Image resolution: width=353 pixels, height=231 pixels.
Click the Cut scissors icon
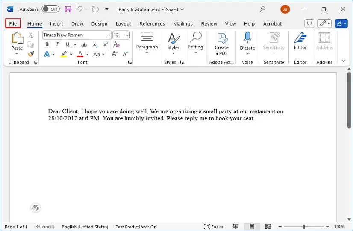(x=31, y=35)
